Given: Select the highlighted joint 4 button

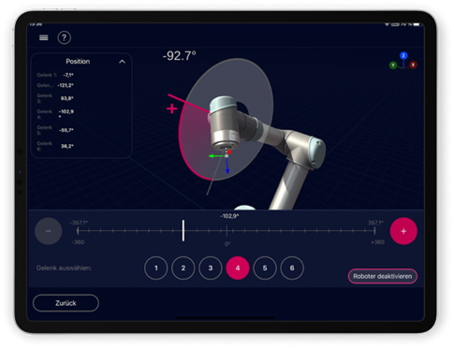Looking at the screenshot, I should (x=238, y=268).
